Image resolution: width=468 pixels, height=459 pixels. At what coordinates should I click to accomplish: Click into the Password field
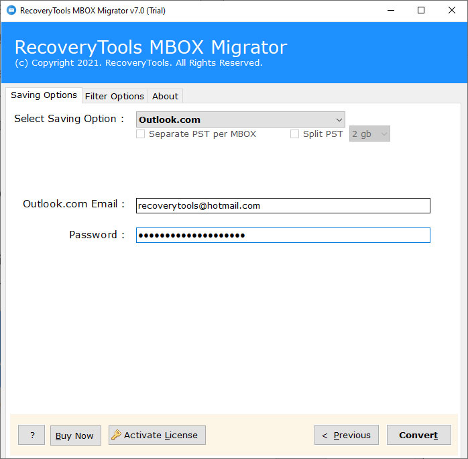point(283,235)
